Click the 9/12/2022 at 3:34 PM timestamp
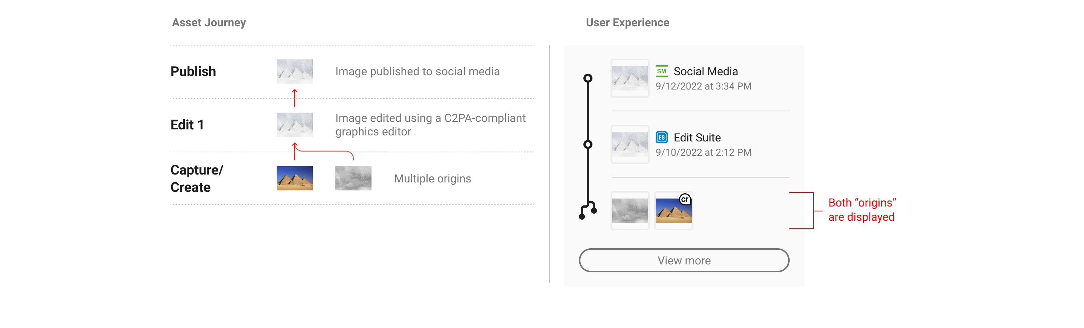 (703, 86)
